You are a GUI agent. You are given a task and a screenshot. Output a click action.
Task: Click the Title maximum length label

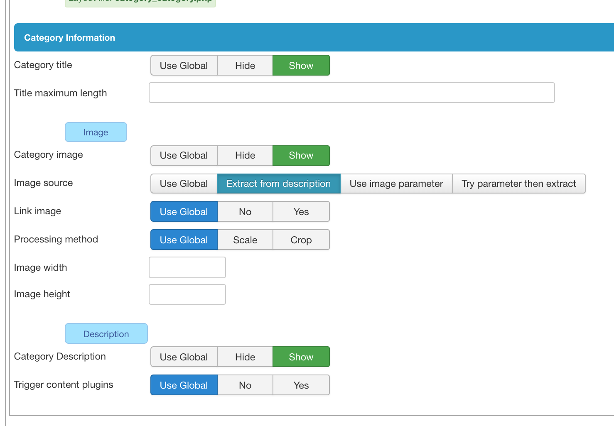tap(61, 93)
